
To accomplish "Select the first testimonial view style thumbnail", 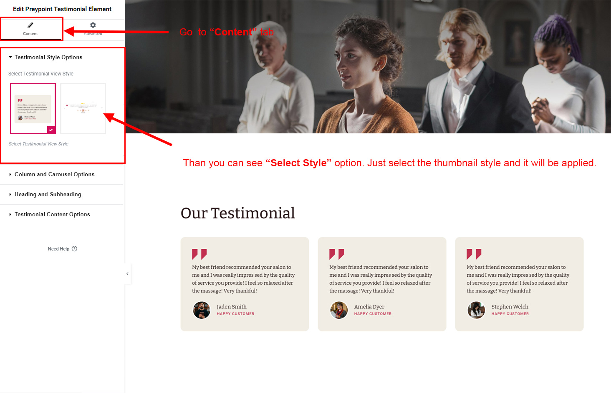I will point(33,108).
